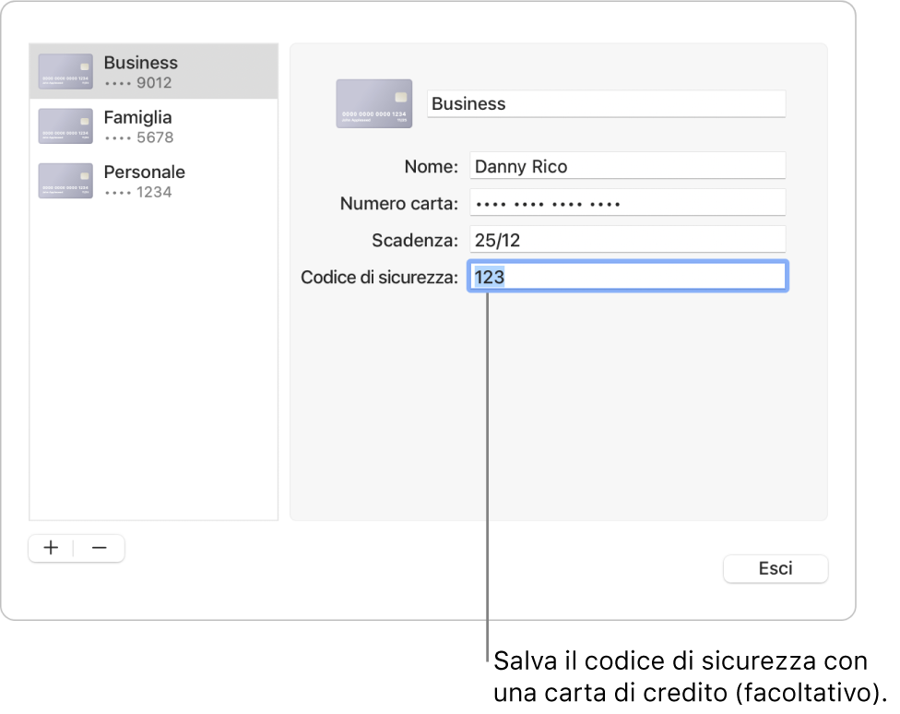Click the Famiglia card icon in the list
Screen dimensions: 900x714
65,126
